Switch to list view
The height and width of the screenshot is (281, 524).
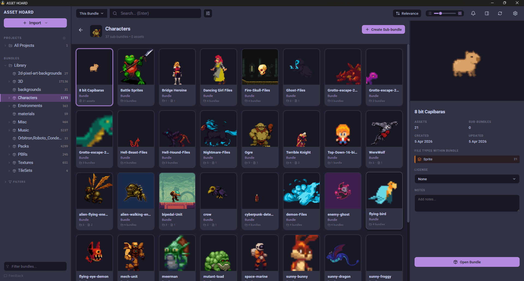point(430,13)
